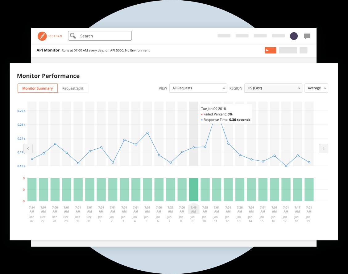Select the highlighted Jan 9 green bar
348x274 pixels.
pos(193,189)
